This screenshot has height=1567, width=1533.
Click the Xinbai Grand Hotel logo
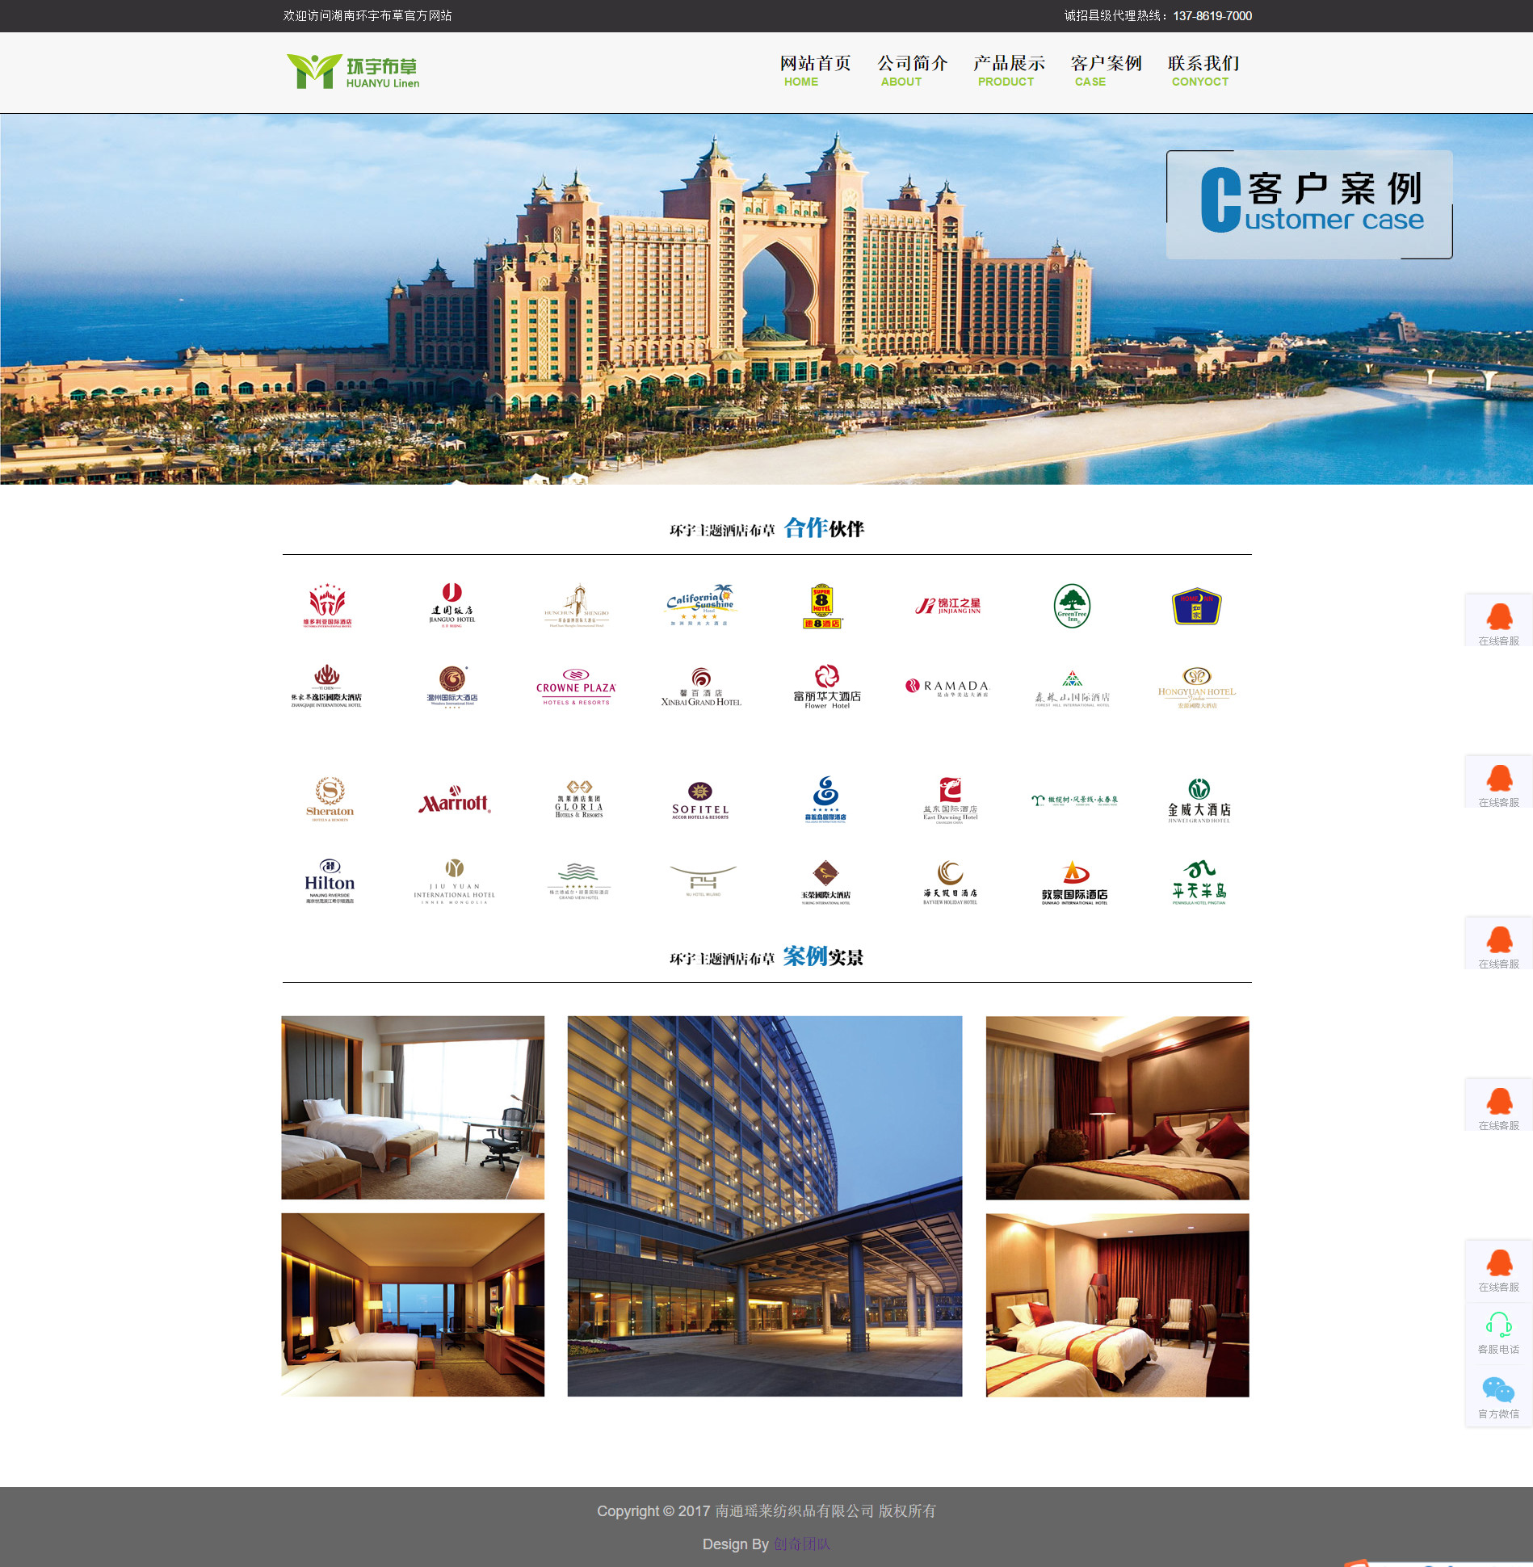(x=701, y=687)
